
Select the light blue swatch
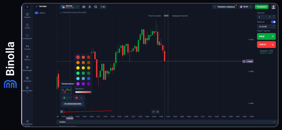click(78, 78)
